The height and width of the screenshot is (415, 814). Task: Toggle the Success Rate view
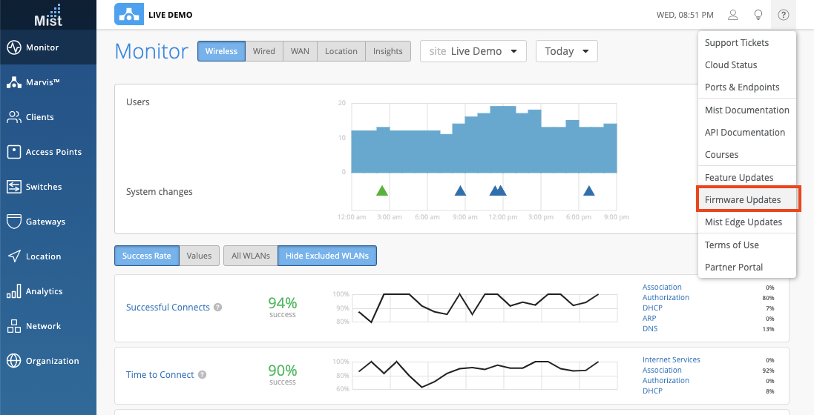pyautogui.click(x=146, y=256)
